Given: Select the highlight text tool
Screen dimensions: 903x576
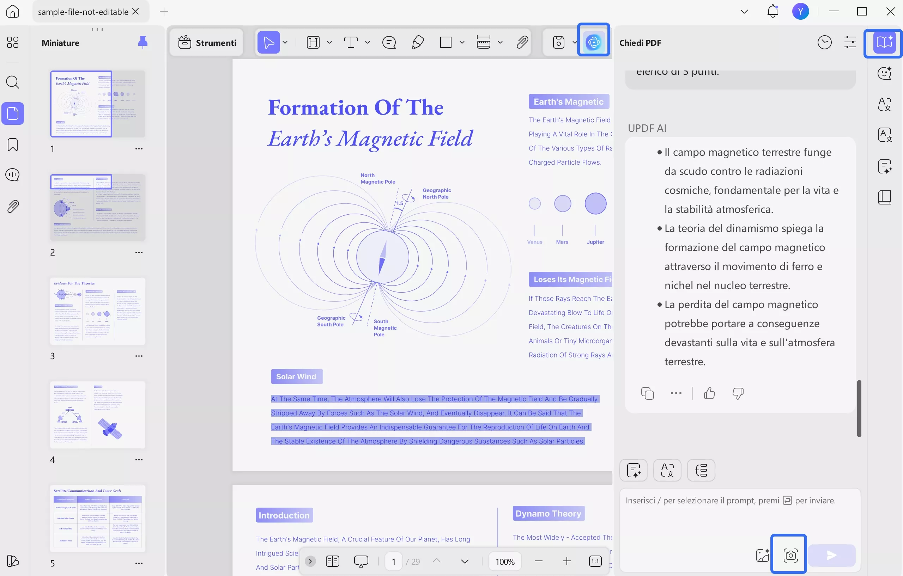Looking at the screenshot, I should point(313,42).
